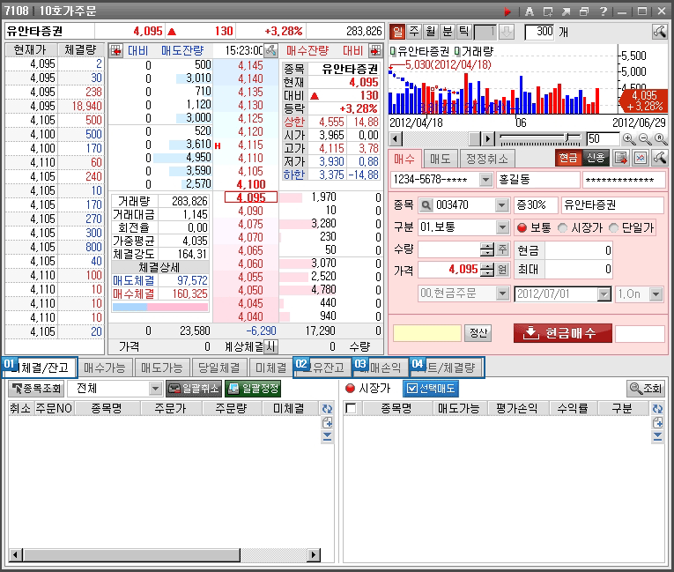The height and width of the screenshot is (572, 674).
Task: Open the 구분 01.보통 dropdown
Action: click(501, 227)
